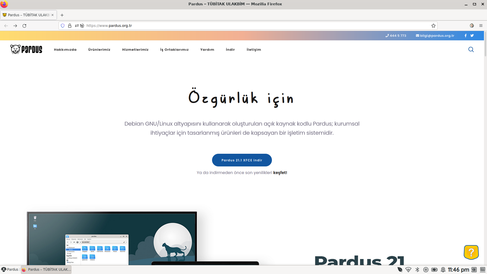This screenshot has height=274, width=487.
Task: Open the Bluetooth tray icon
Action: 417,270
